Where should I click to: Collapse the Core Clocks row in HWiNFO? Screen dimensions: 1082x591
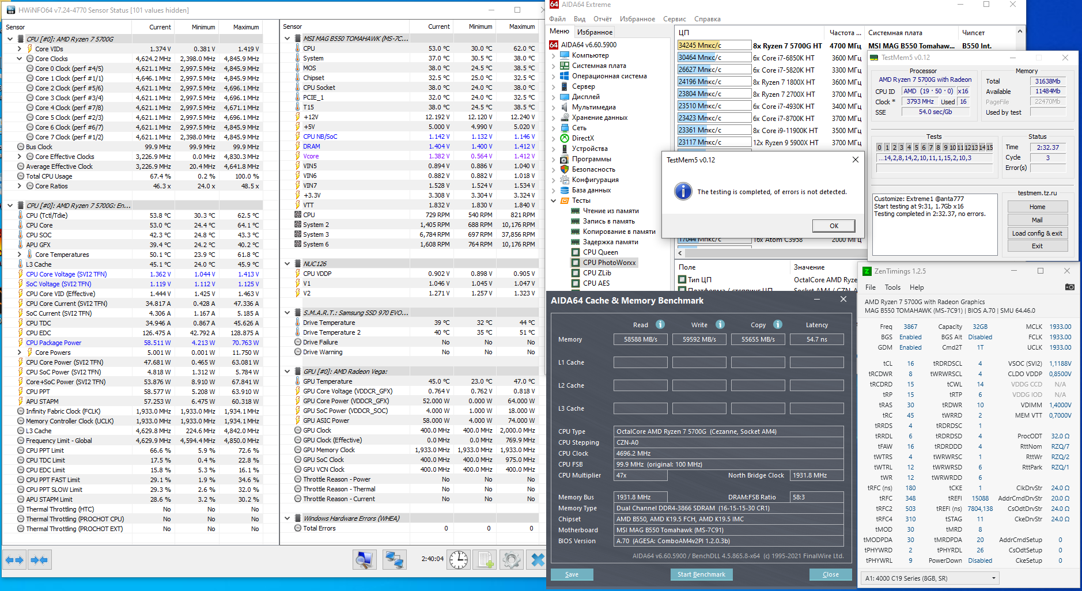tap(20, 59)
